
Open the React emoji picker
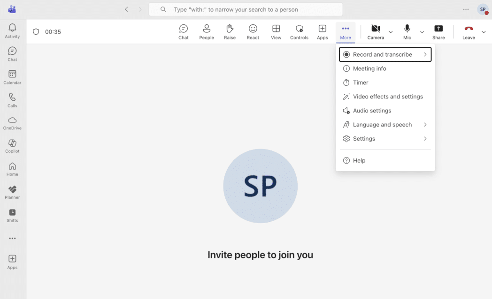pos(253,32)
